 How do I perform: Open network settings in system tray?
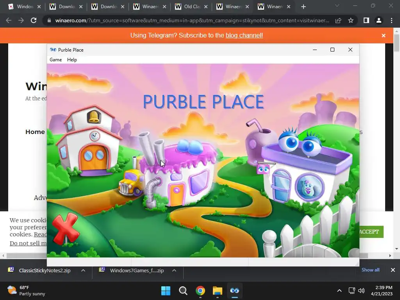(352, 291)
